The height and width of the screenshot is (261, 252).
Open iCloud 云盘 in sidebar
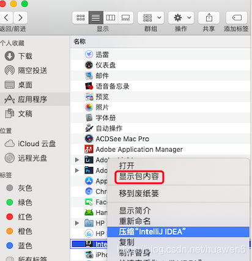pyautogui.click(x=30, y=144)
